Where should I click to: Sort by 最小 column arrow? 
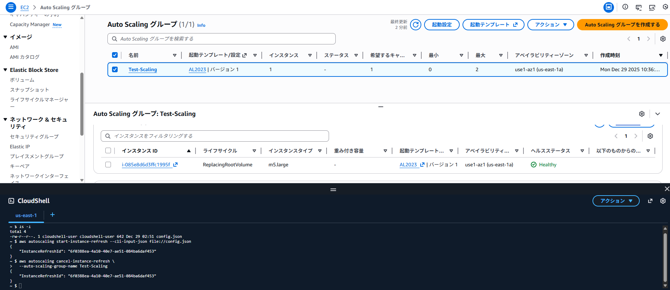(461, 55)
